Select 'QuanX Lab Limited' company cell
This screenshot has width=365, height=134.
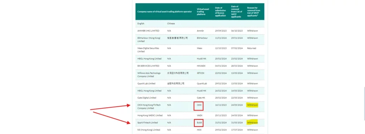pyautogui.click(x=146, y=84)
